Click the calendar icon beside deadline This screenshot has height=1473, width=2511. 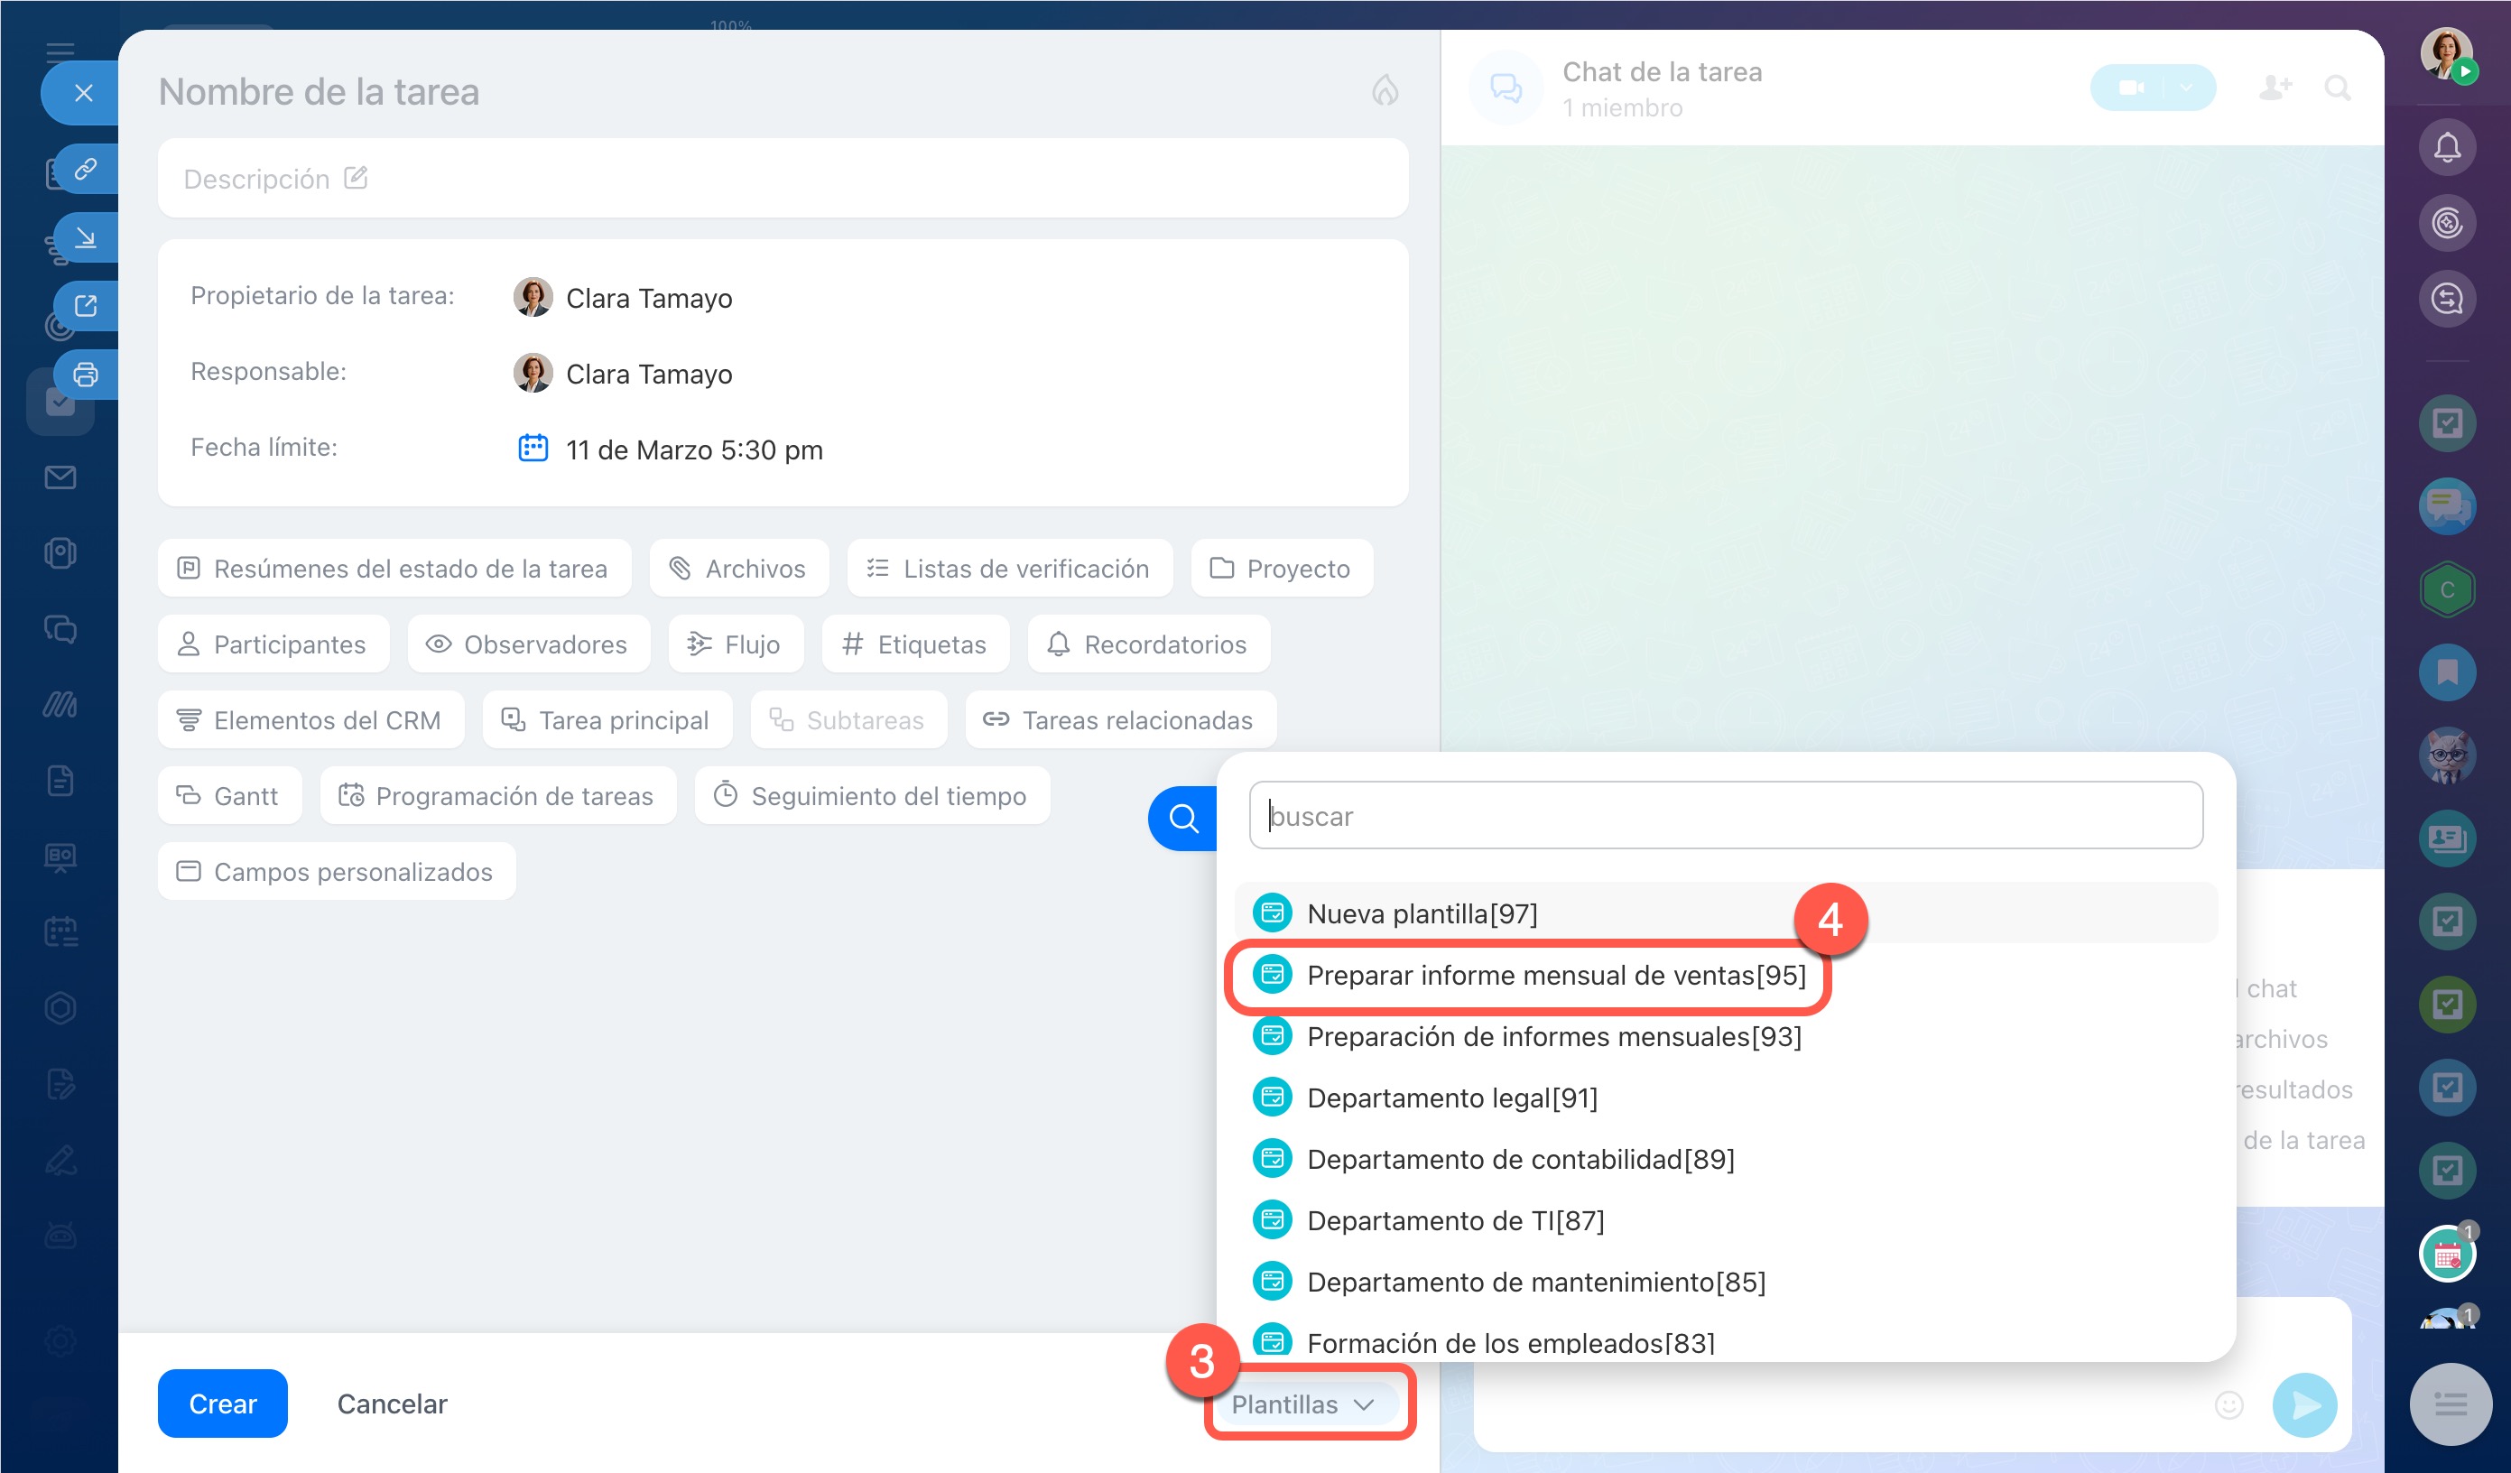(533, 449)
